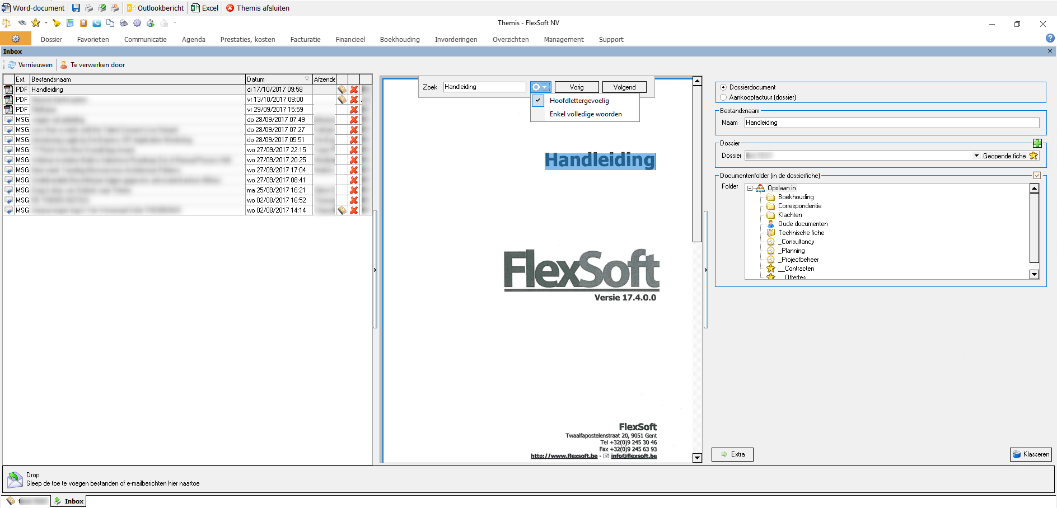Select Aankoopfactuur (dossier) radio option
The image size is (1057, 508).
(723, 97)
